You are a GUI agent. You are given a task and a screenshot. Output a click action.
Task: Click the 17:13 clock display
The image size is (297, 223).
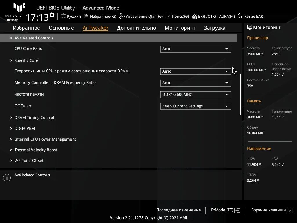click(x=37, y=17)
